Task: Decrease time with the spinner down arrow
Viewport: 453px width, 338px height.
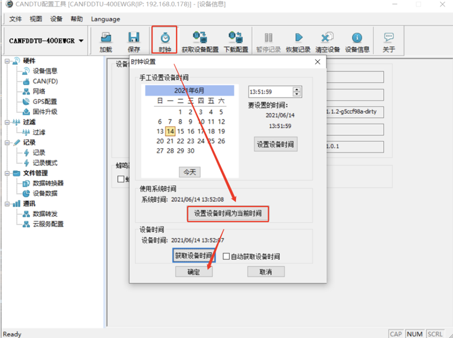Action: [296, 94]
